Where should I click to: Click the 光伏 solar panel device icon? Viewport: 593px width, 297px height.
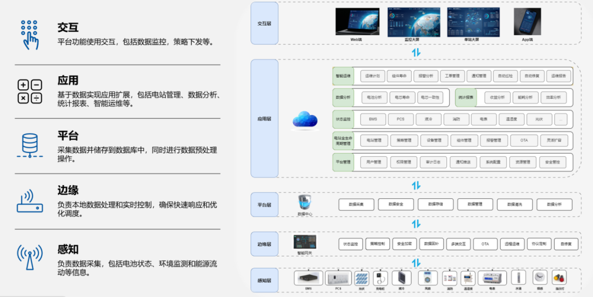click(x=361, y=278)
